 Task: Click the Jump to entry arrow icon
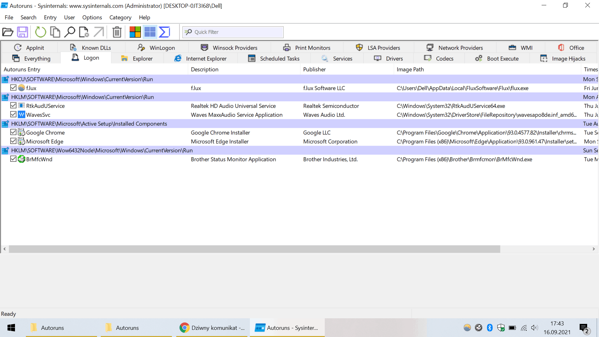point(99,32)
